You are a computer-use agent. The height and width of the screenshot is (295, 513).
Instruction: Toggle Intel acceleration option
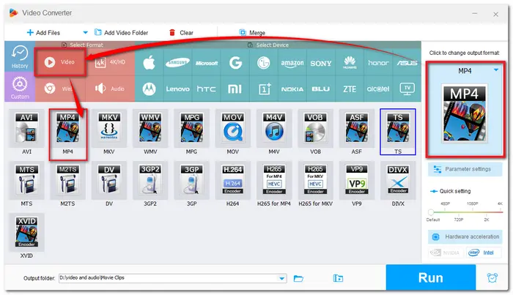pos(484,253)
